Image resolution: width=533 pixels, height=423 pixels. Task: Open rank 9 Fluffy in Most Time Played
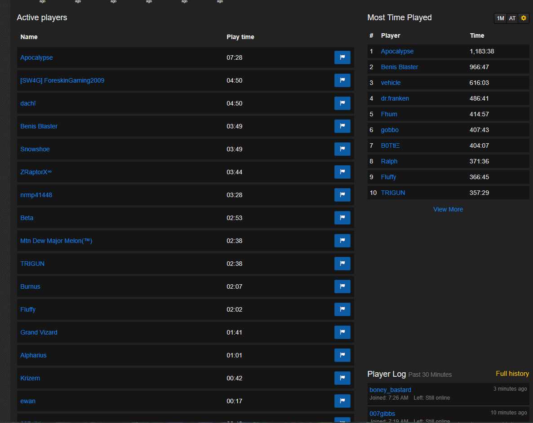[x=389, y=177]
